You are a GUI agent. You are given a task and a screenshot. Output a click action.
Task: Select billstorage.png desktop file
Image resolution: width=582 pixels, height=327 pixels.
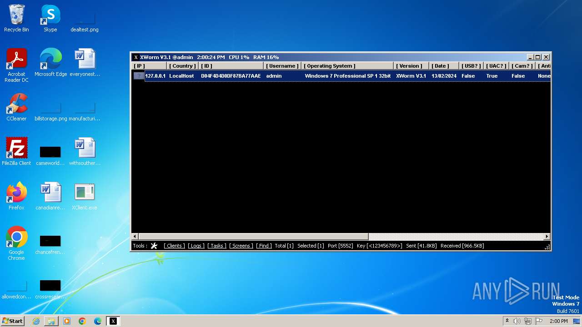coord(50,112)
